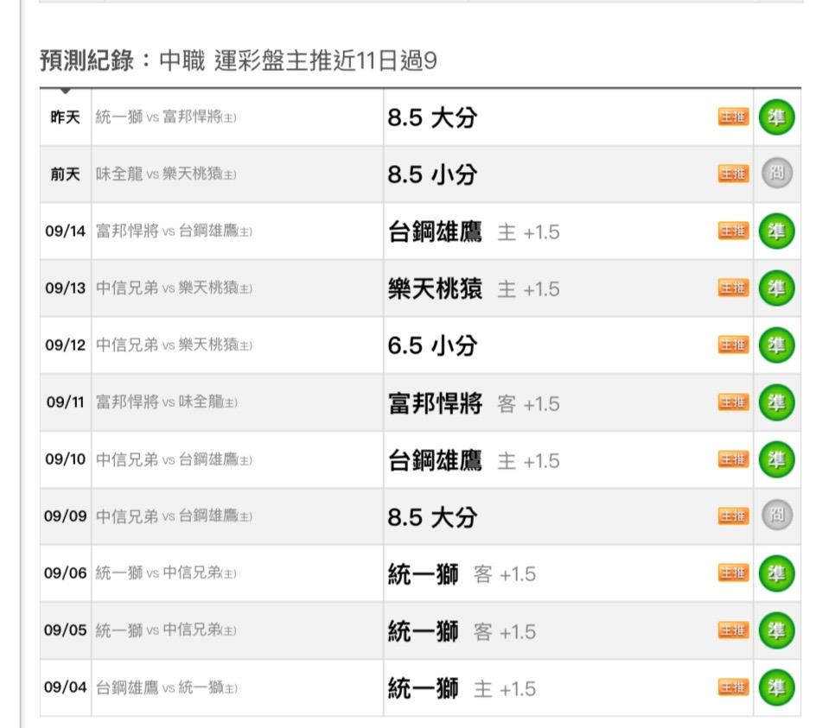
Task: Click the green 準 icon in 09/11 row
Action: (776, 402)
